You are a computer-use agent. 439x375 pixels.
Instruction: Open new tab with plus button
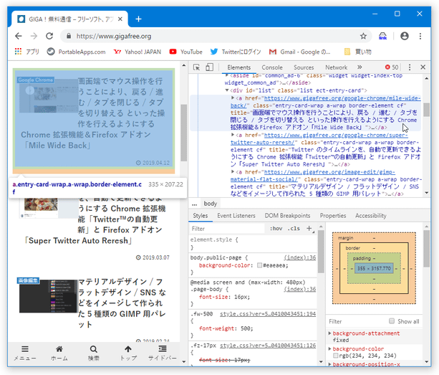138,19
